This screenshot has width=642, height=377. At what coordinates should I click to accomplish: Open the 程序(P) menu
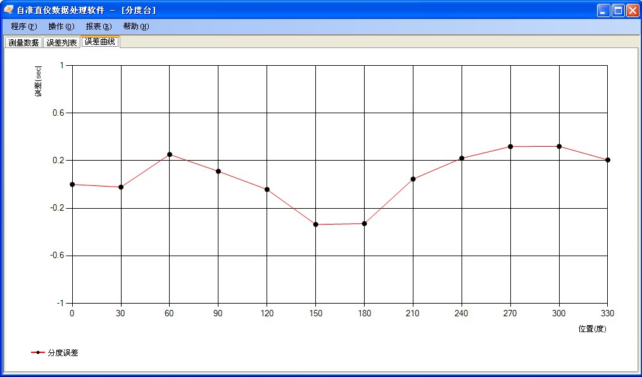click(24, 27)
